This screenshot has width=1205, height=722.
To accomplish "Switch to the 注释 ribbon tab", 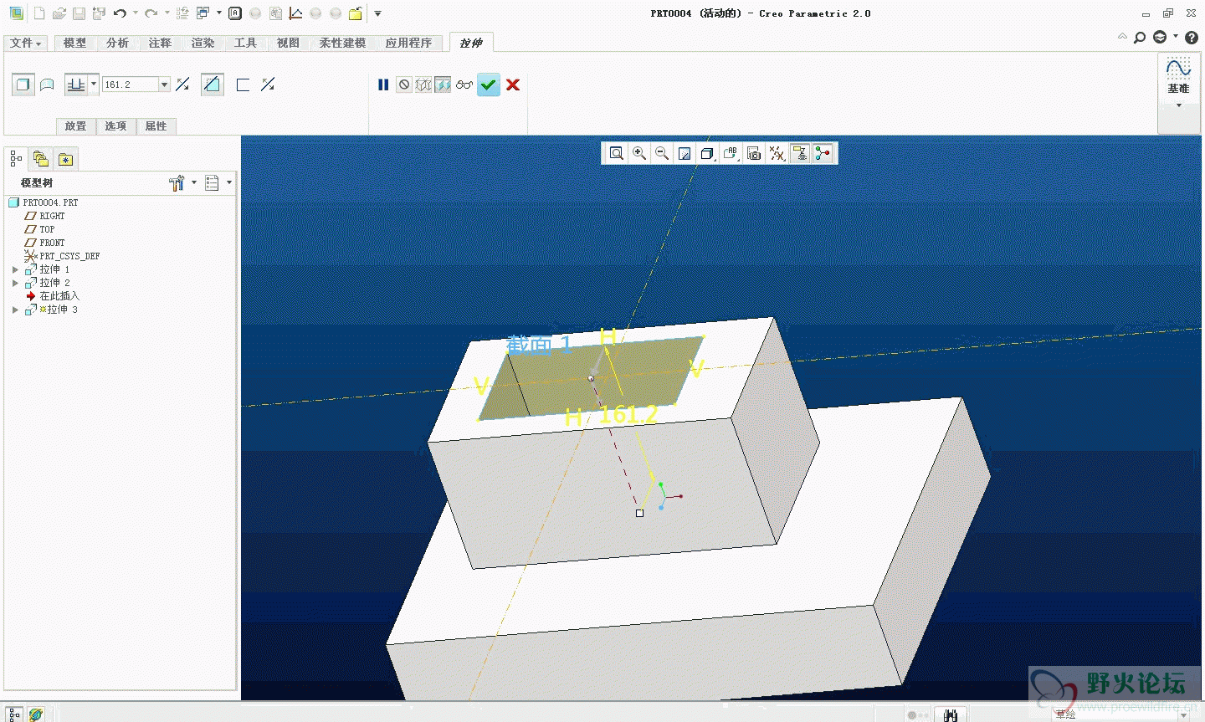I will pyautogui.click(x=160, y=43).
